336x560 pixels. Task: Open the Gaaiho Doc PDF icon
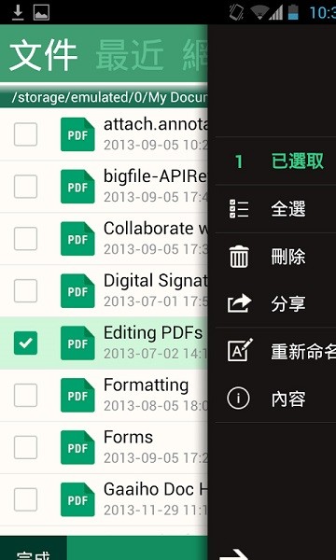pyautogui.click(x=77, y=499)
